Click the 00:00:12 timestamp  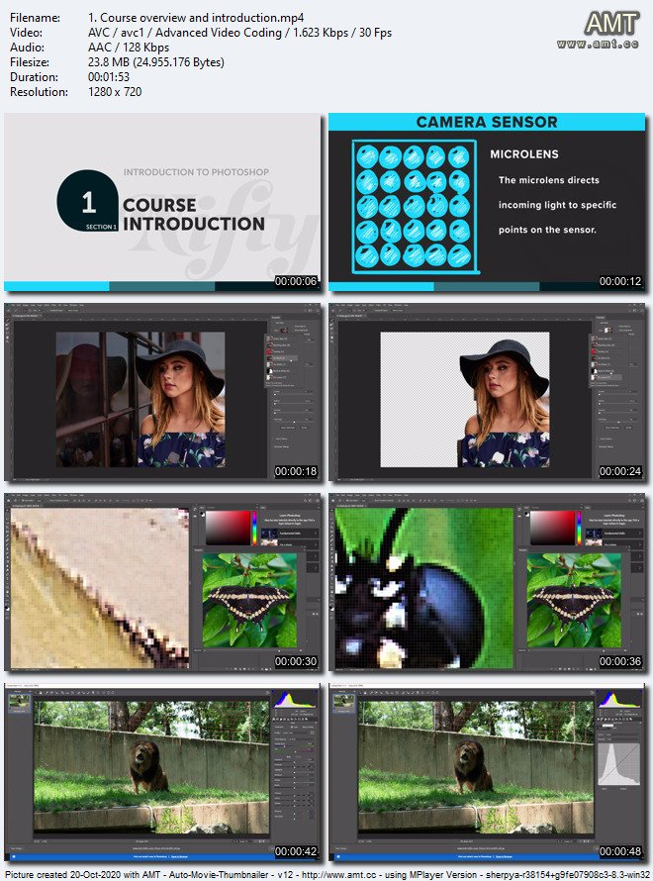pyautogui.click(x=620, y=281)
